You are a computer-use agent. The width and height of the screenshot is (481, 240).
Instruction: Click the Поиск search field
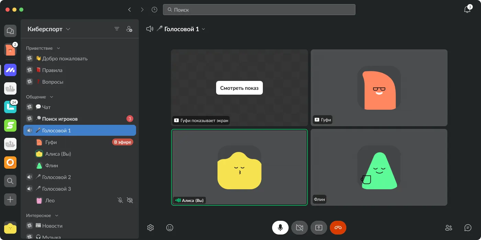[x=259, y=10]
